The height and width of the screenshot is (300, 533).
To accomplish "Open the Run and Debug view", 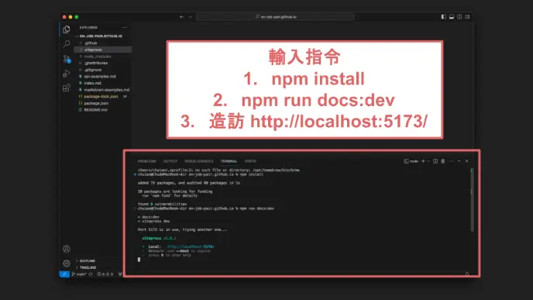I will click(x=67, y=74).
